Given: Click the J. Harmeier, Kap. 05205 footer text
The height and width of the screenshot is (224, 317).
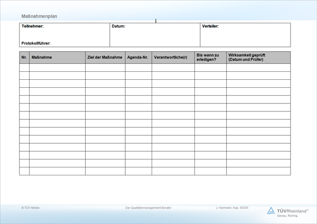Looking at the screenshot, I should (232, 208).
